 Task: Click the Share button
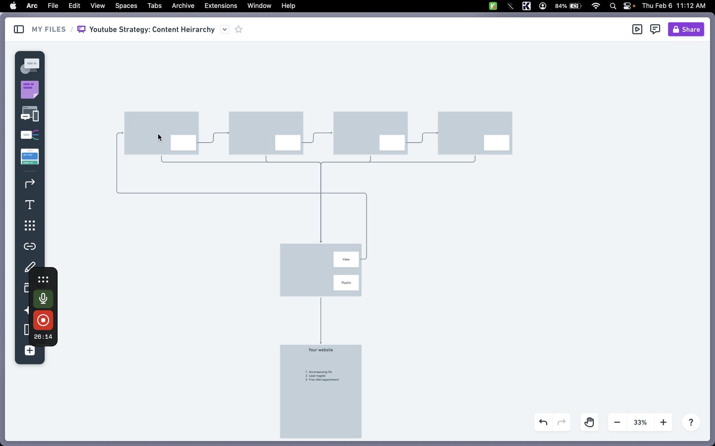pyautogui.click(x=686, y=29)
